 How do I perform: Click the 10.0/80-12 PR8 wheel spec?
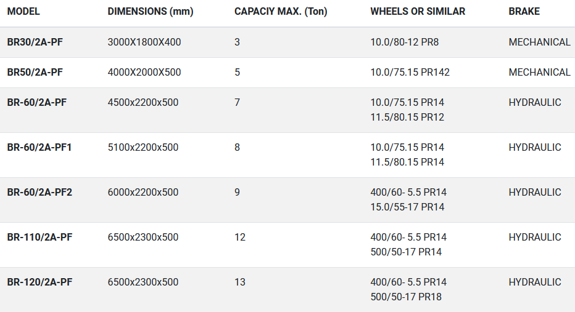pyautogui.click(x=404, y=42)
